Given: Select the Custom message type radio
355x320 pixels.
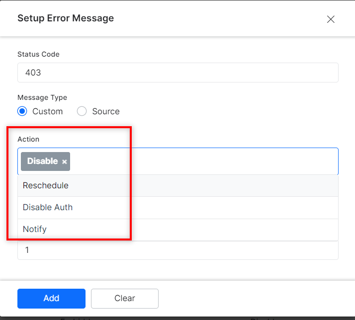Looking at the screenshot, I should pyautogui.click(x=22, y=111).
